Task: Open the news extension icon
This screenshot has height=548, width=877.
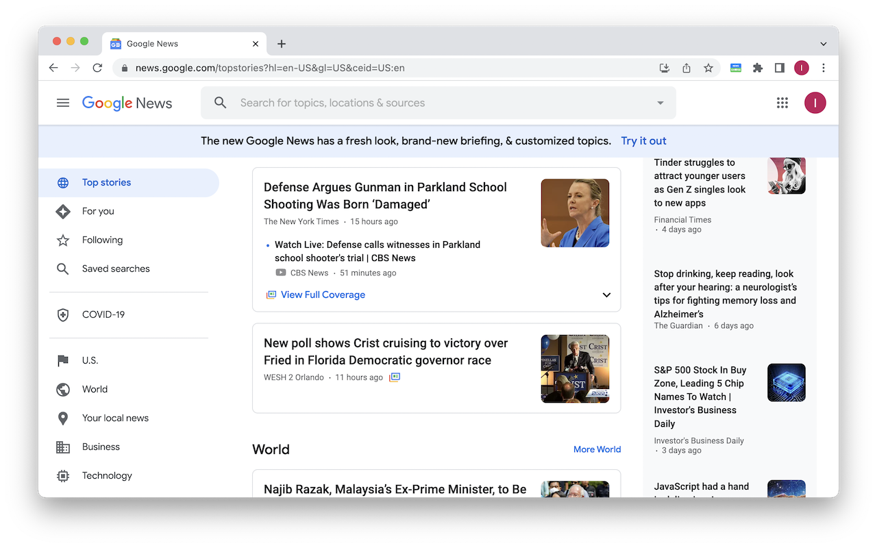Action: pyautogui.click(x=736, y=68)
